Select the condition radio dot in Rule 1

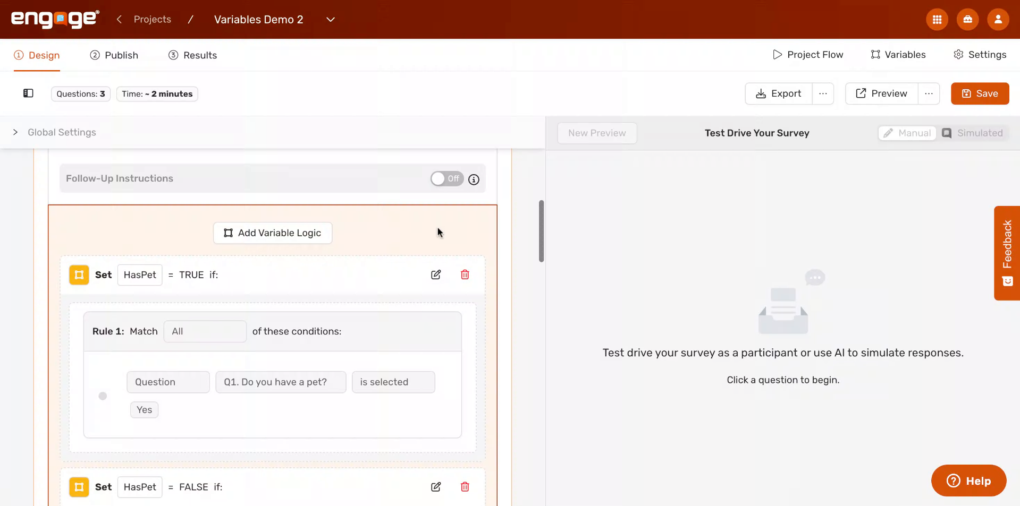(x=103, y=396)
